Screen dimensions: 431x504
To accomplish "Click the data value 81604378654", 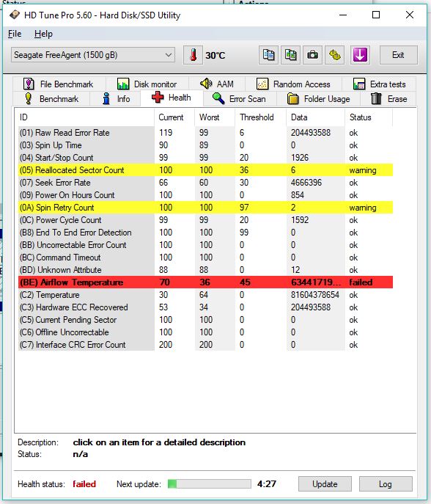I will pyautogui.click(x=315, y=295).
